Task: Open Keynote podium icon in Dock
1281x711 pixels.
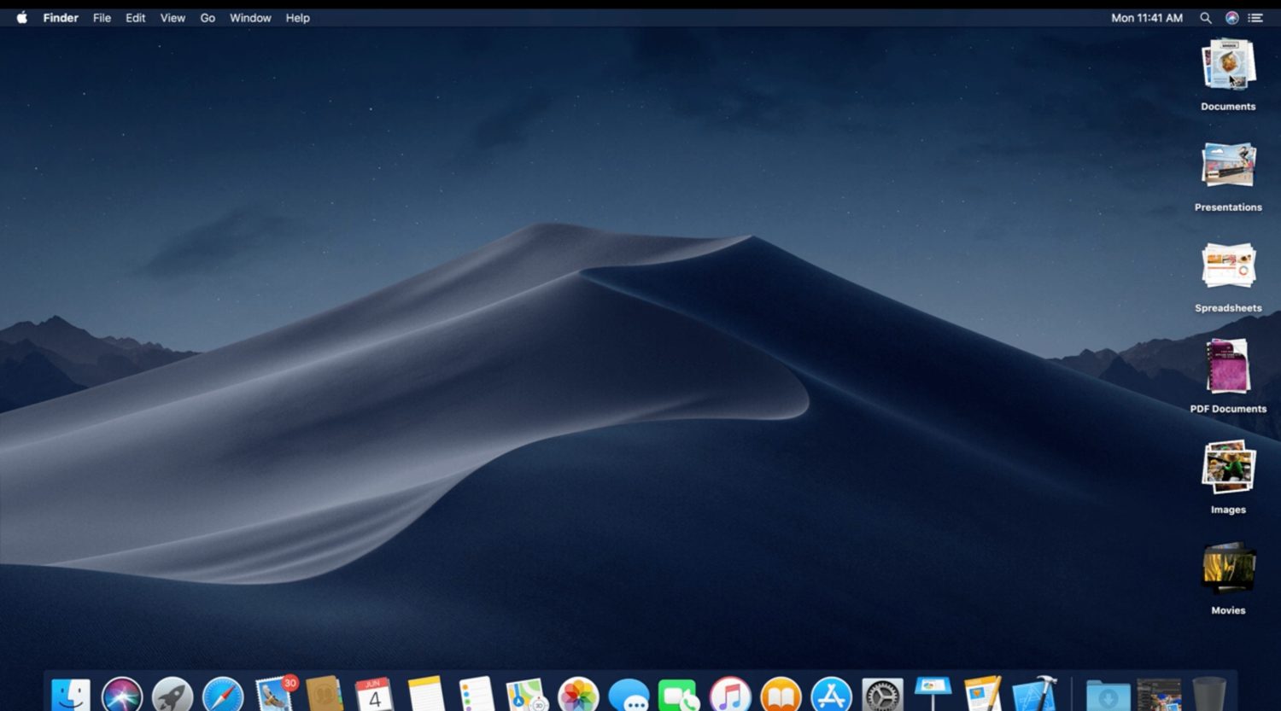Action: [933, 694]
